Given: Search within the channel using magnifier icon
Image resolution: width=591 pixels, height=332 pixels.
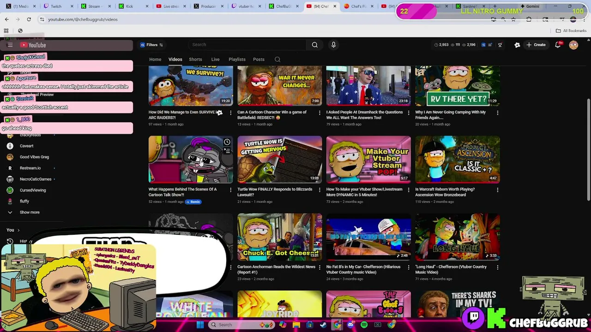Looking at the screenshot, I should coord(277,59).
